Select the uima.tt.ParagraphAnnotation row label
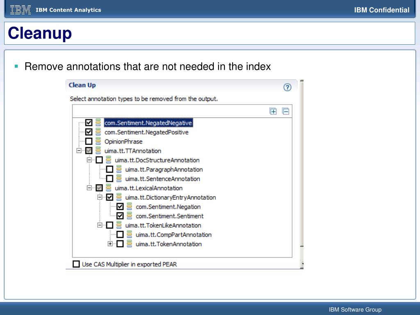Viewport: 420px width, 315px height. (164, 169)
